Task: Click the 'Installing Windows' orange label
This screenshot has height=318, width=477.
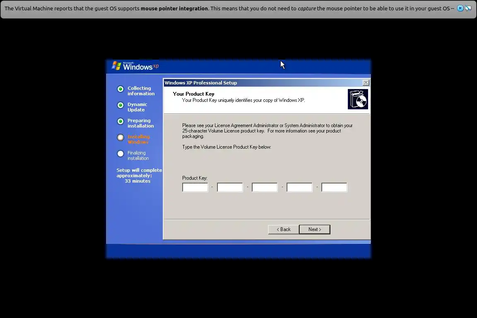Action: (x=139, y=140)
